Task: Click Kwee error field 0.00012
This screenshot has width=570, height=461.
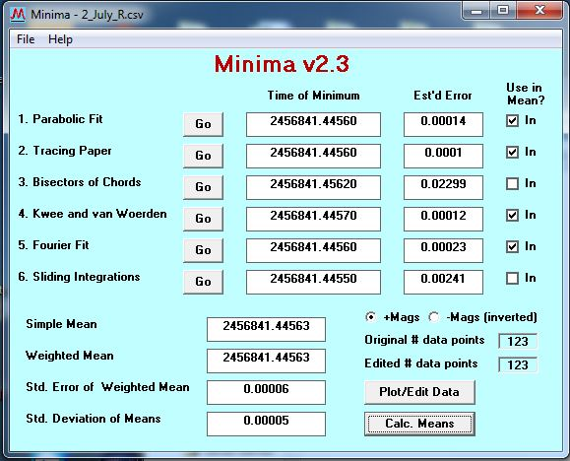Action: click(443, 219)
